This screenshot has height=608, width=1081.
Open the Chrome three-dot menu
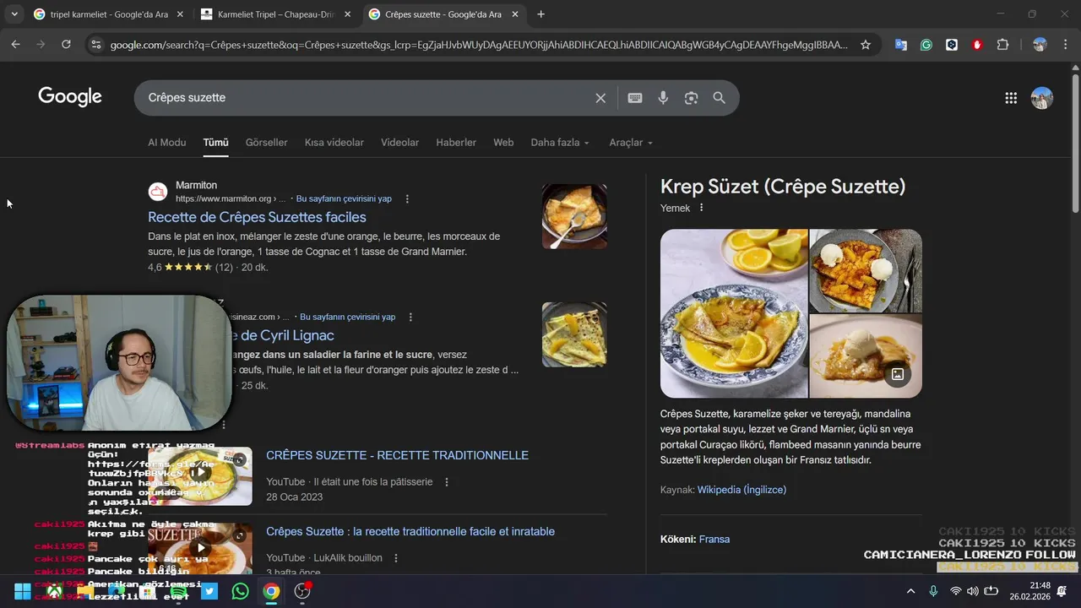point(1065,45)
